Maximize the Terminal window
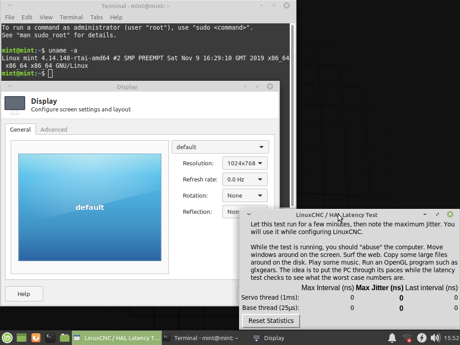Image resolution: width=460 pixels, height=345 pixels. pos(274,5)
